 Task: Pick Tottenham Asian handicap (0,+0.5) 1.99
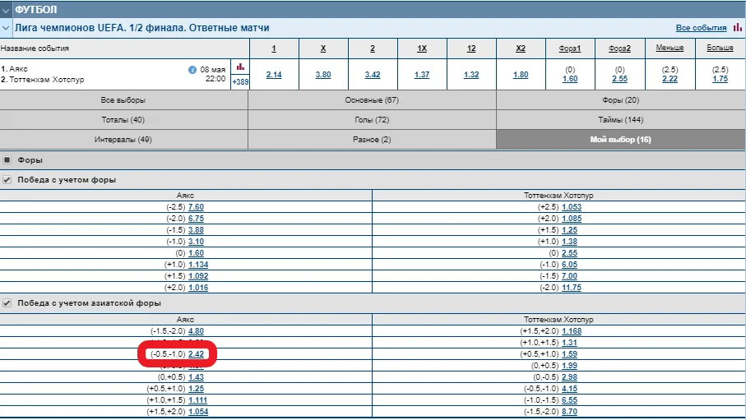[x=569, y=366]
